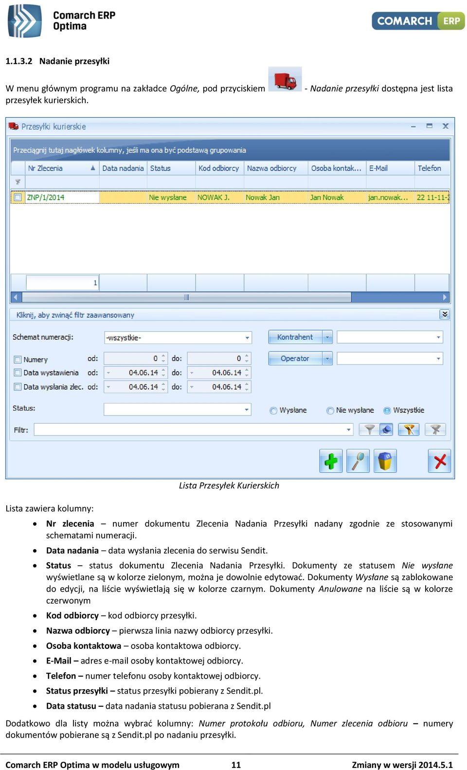Open the Kontrahent button dropdown arrow
This screenshot has height=770, width=467.
327,337
